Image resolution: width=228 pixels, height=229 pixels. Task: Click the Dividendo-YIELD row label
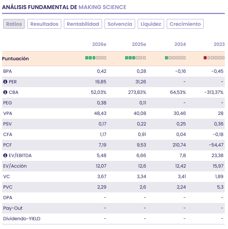[x=22, y=219]
